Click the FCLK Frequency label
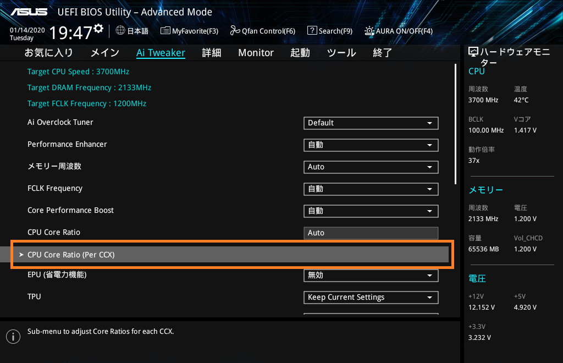 pos(55,188)
